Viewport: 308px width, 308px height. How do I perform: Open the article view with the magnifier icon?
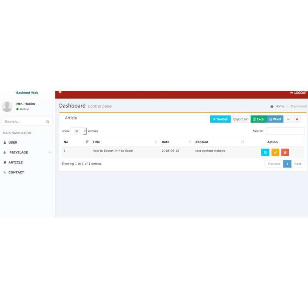pyautogui.click(x=265, y=152)
